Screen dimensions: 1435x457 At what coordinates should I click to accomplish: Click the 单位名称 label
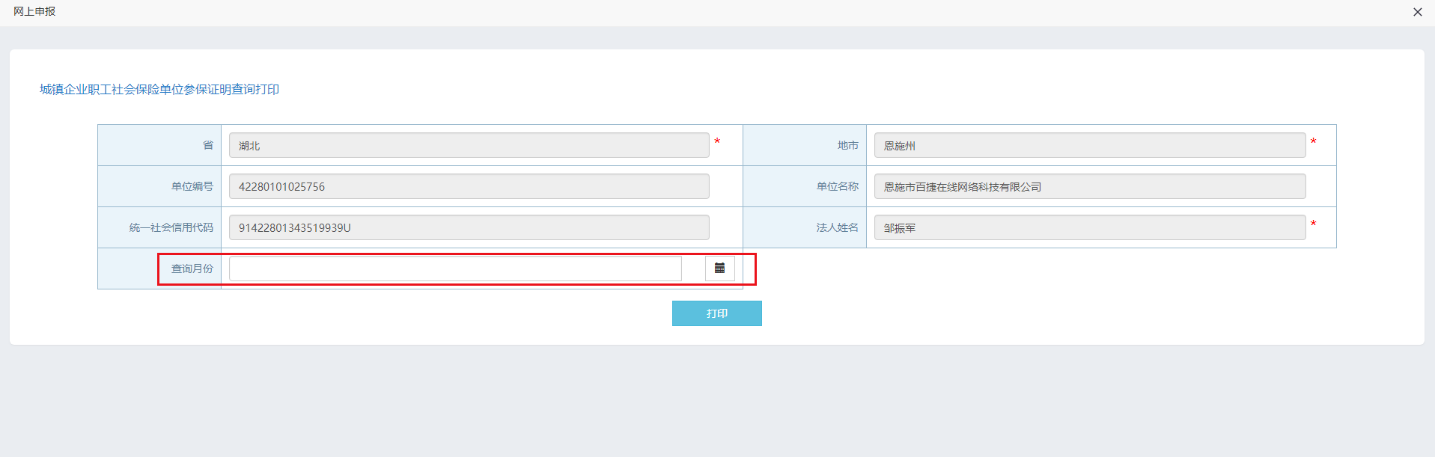point(837,187)
